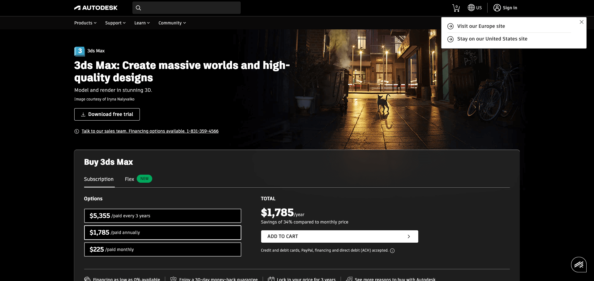Click the 3ds Max product icon

(80, 51)
